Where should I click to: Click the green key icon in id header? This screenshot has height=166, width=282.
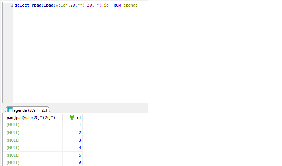[72, 118]
